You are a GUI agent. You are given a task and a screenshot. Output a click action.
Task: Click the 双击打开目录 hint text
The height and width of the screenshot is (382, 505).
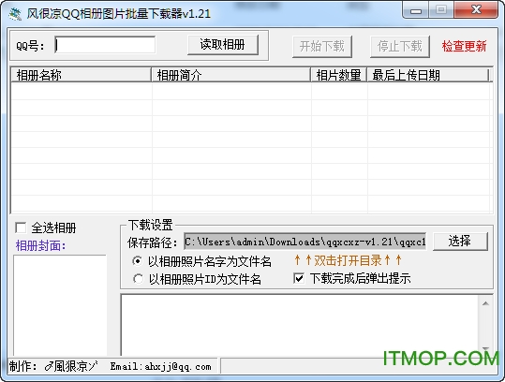348,260
